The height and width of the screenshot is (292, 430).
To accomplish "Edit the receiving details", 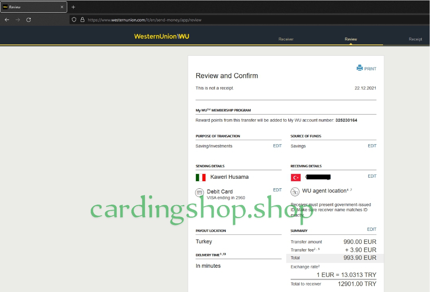I will click(372, 176).
